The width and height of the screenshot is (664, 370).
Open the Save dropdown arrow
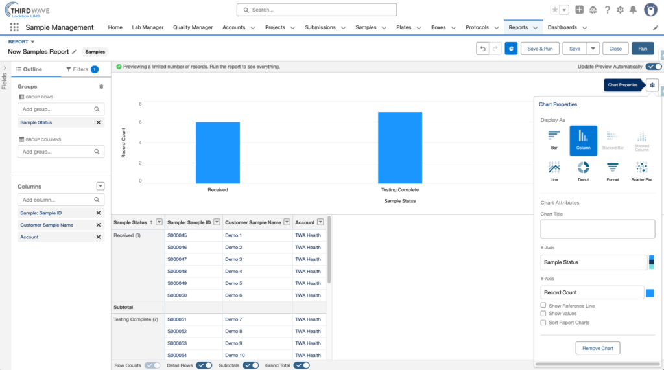coord(593,49)
